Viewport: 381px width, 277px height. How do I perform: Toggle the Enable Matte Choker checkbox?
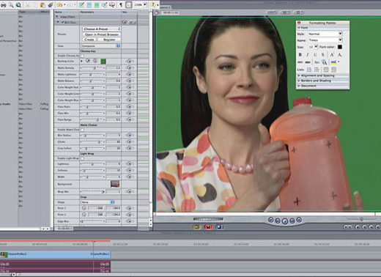82,130
